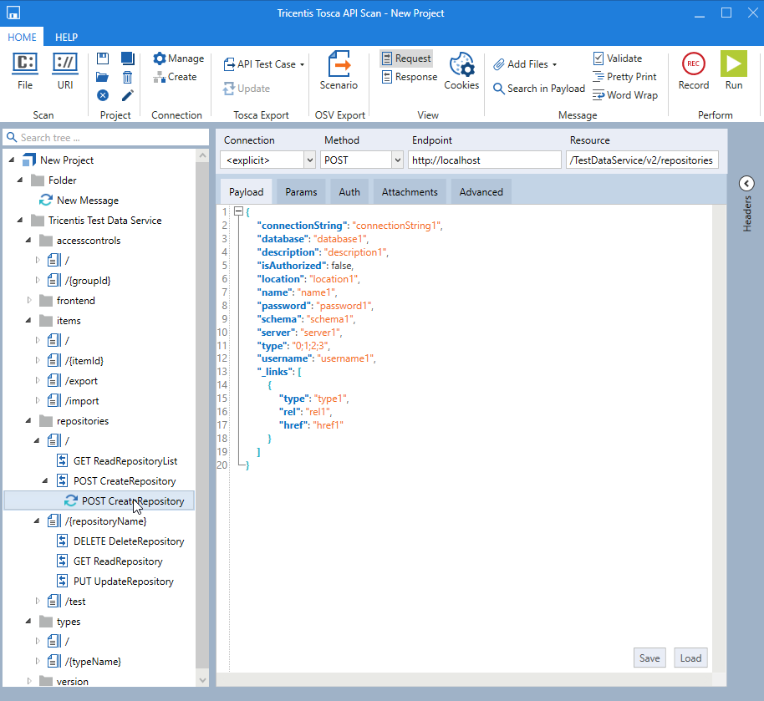
Task: Open the Method dropdown showing POST
Action: click(x=396, y=160)
